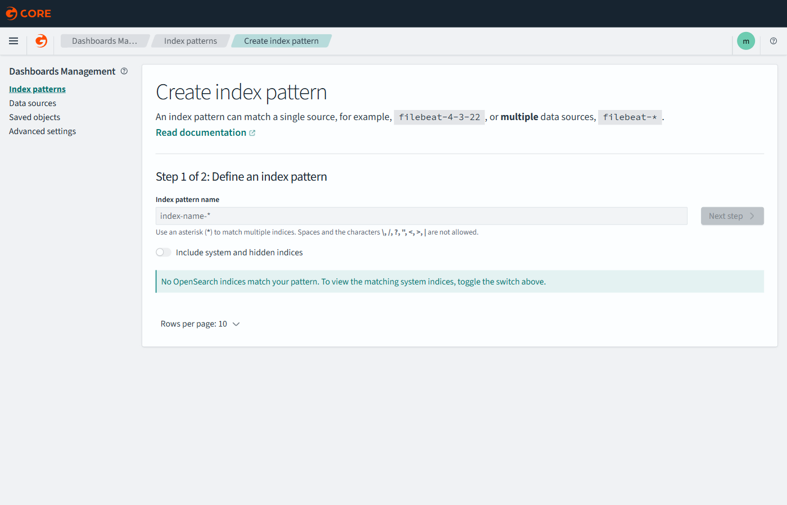Click help icon next to Dashboards Management

pos(124,71)
